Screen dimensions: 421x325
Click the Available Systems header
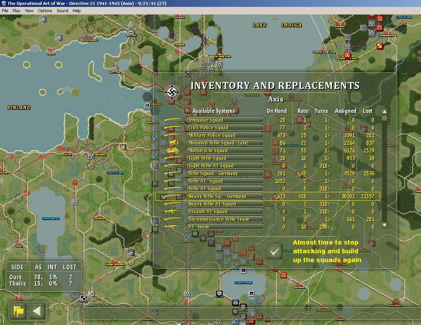click(x=214, y=111)
